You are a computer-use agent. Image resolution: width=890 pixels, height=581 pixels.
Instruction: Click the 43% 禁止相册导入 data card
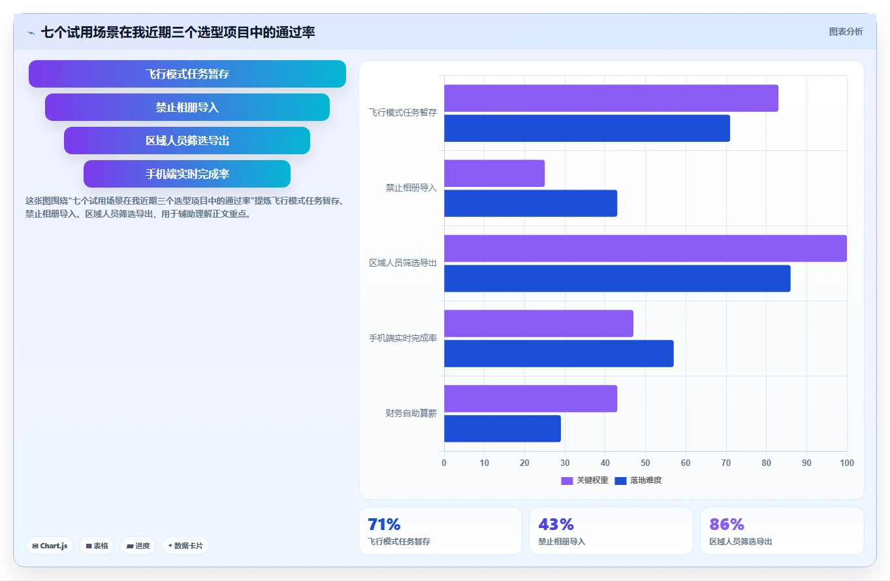click(x=611, y=531)
